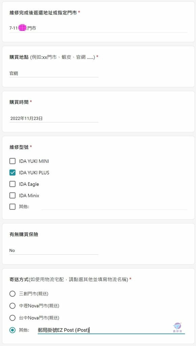Click the watermark logo icon at bottom right
The height and width of the screenshot is (346, 196).
(177, 327)
